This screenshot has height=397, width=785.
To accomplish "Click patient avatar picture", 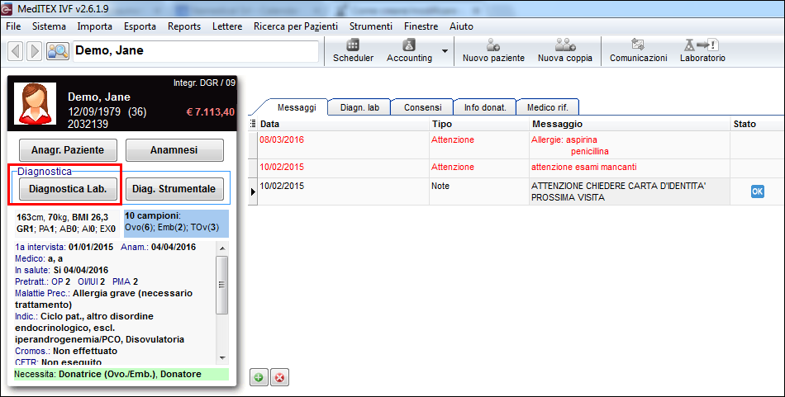I will pos(35,103).
